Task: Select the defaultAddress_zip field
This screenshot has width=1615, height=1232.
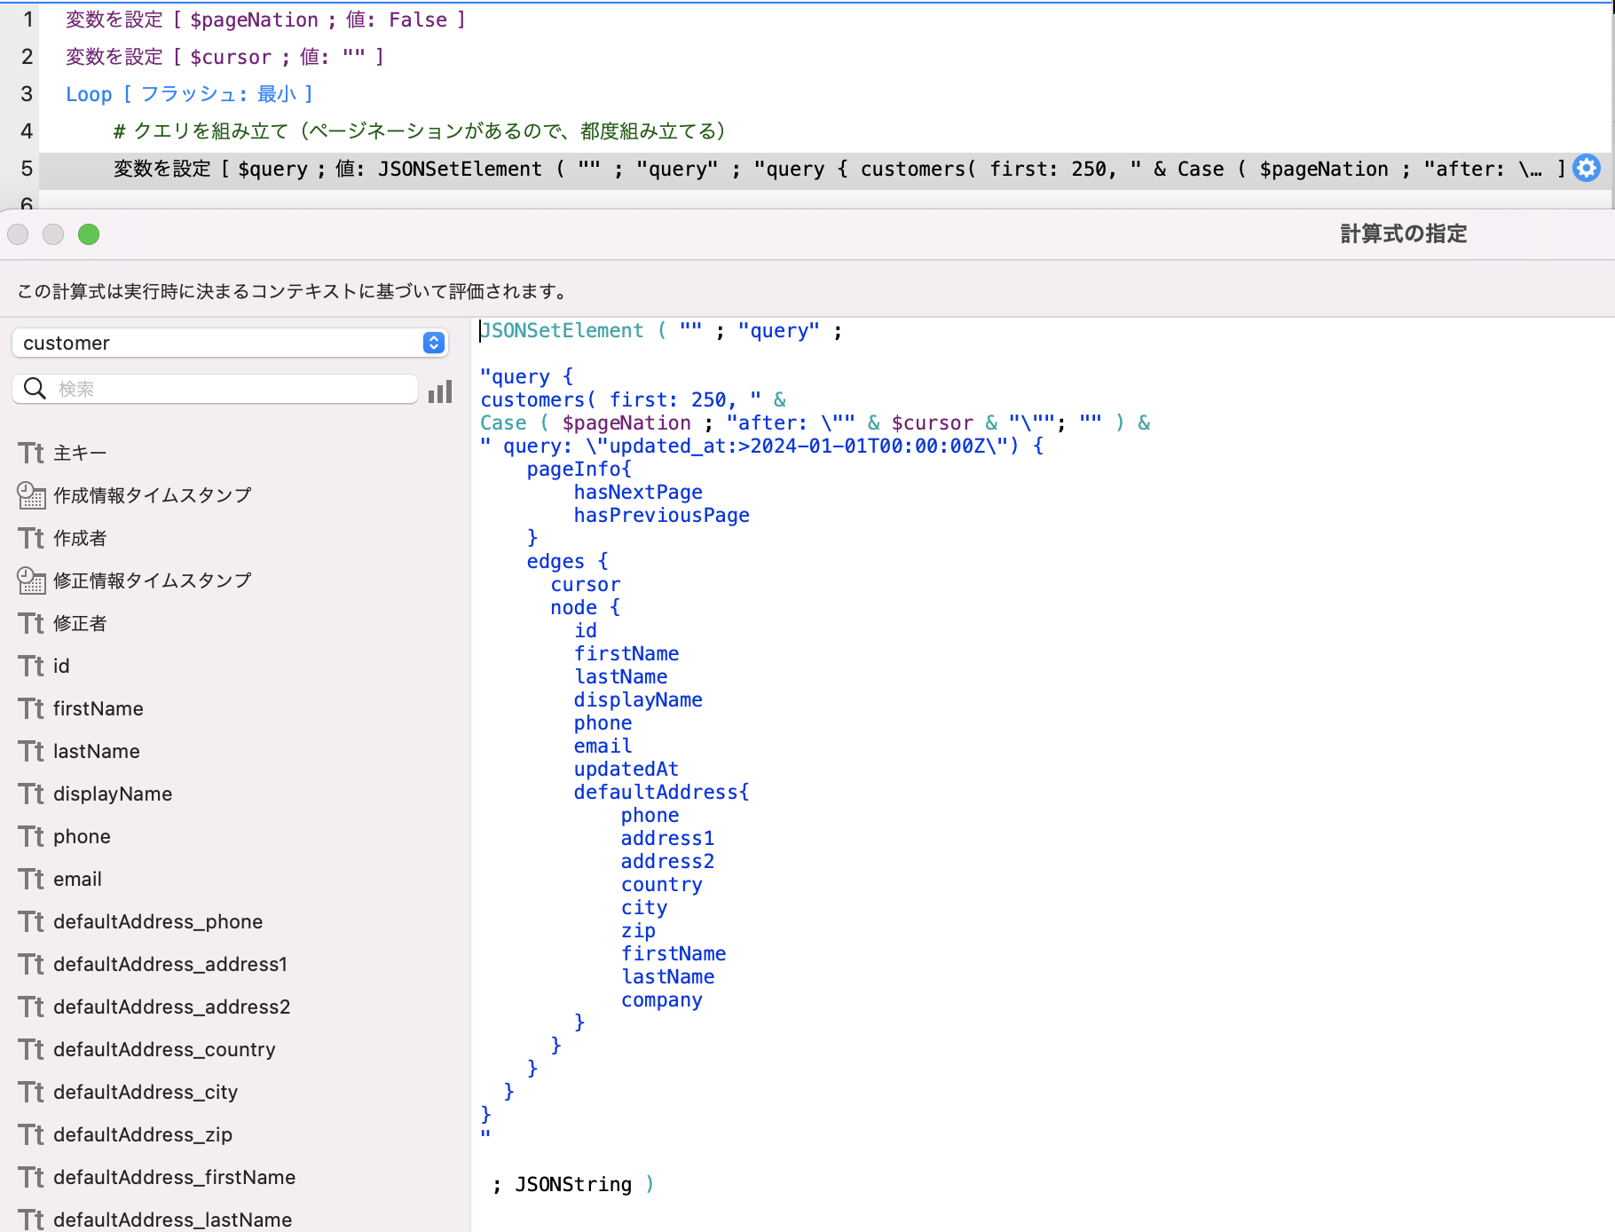Action: (x=142, y=1133)
